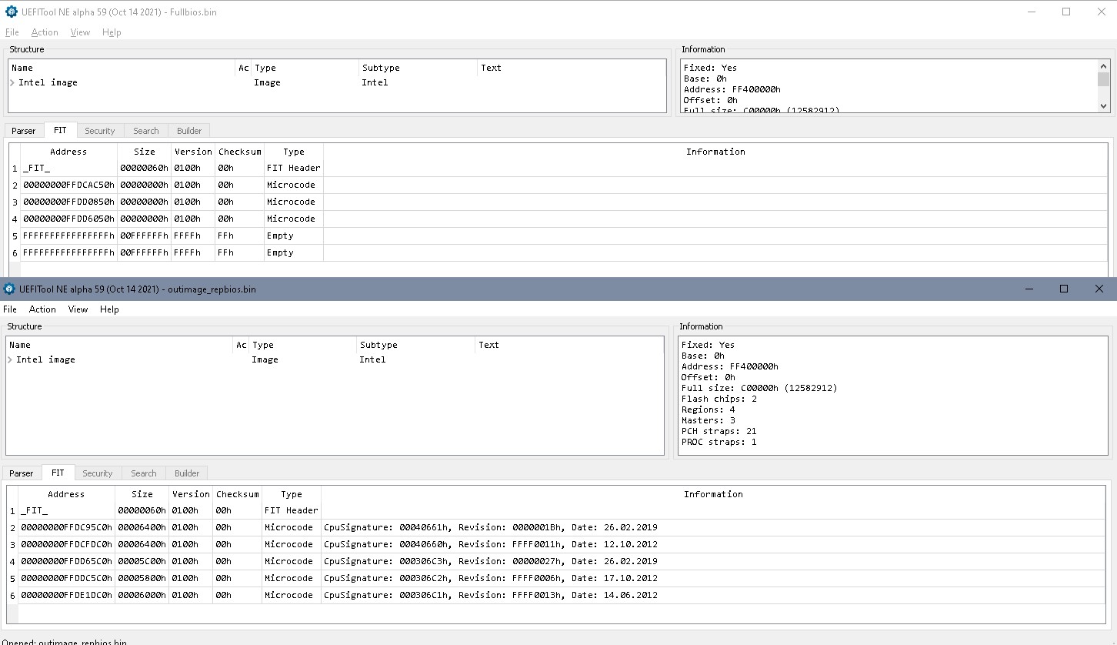This screenshot has height=645, width=1117.
Task: Click row number 4 header in Fullbios.bin FIT table
Action: [15, 219]
